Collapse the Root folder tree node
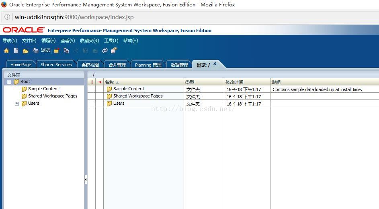Image resolution: width=379 pixels, height=209 pixels. 9,82
